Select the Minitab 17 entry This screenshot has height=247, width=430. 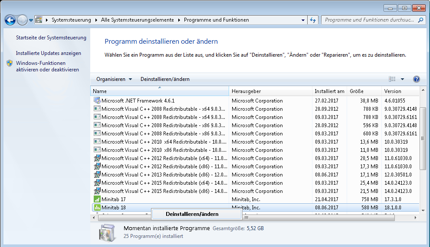tap(114, 199)
